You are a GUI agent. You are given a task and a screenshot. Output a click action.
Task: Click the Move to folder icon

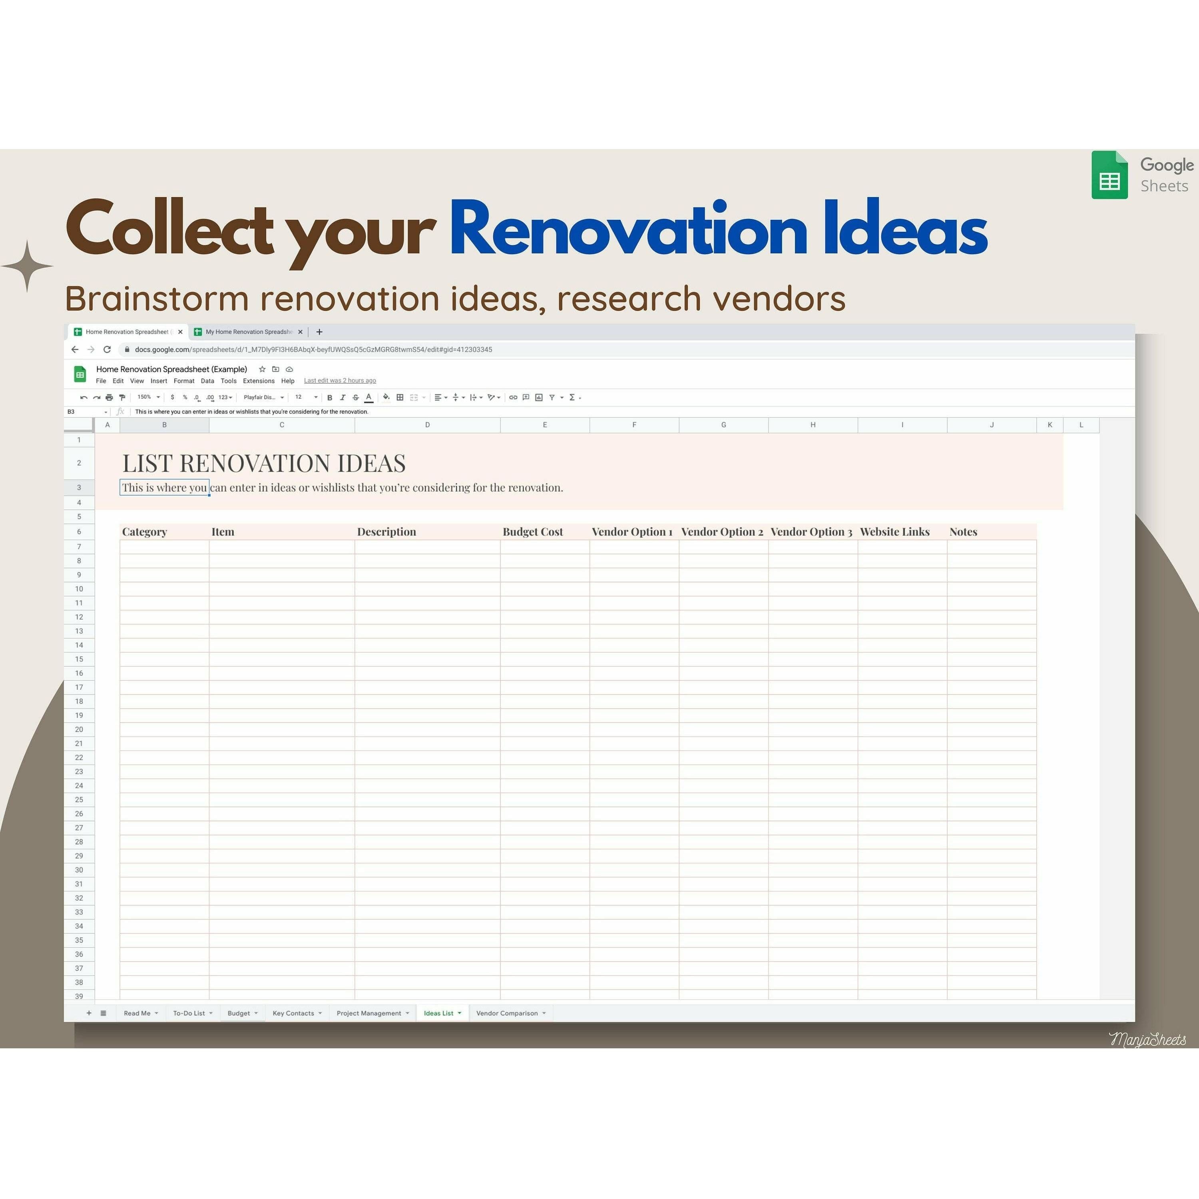click(275, 369)
